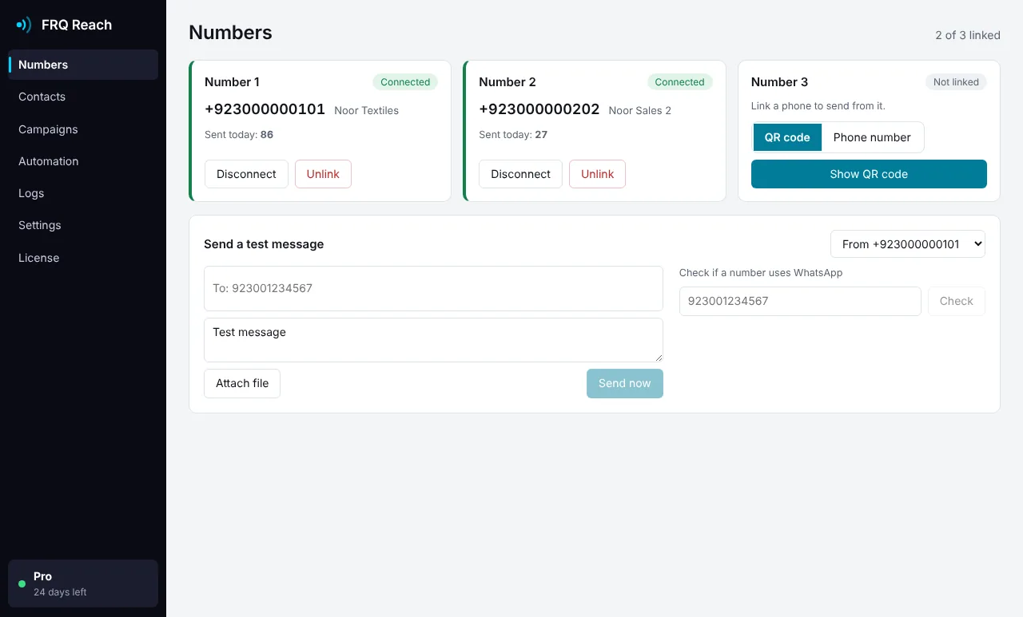Open the Numbers sidebar section
The width and height of the screenshot is (1023, 617).
coord(83,65)
